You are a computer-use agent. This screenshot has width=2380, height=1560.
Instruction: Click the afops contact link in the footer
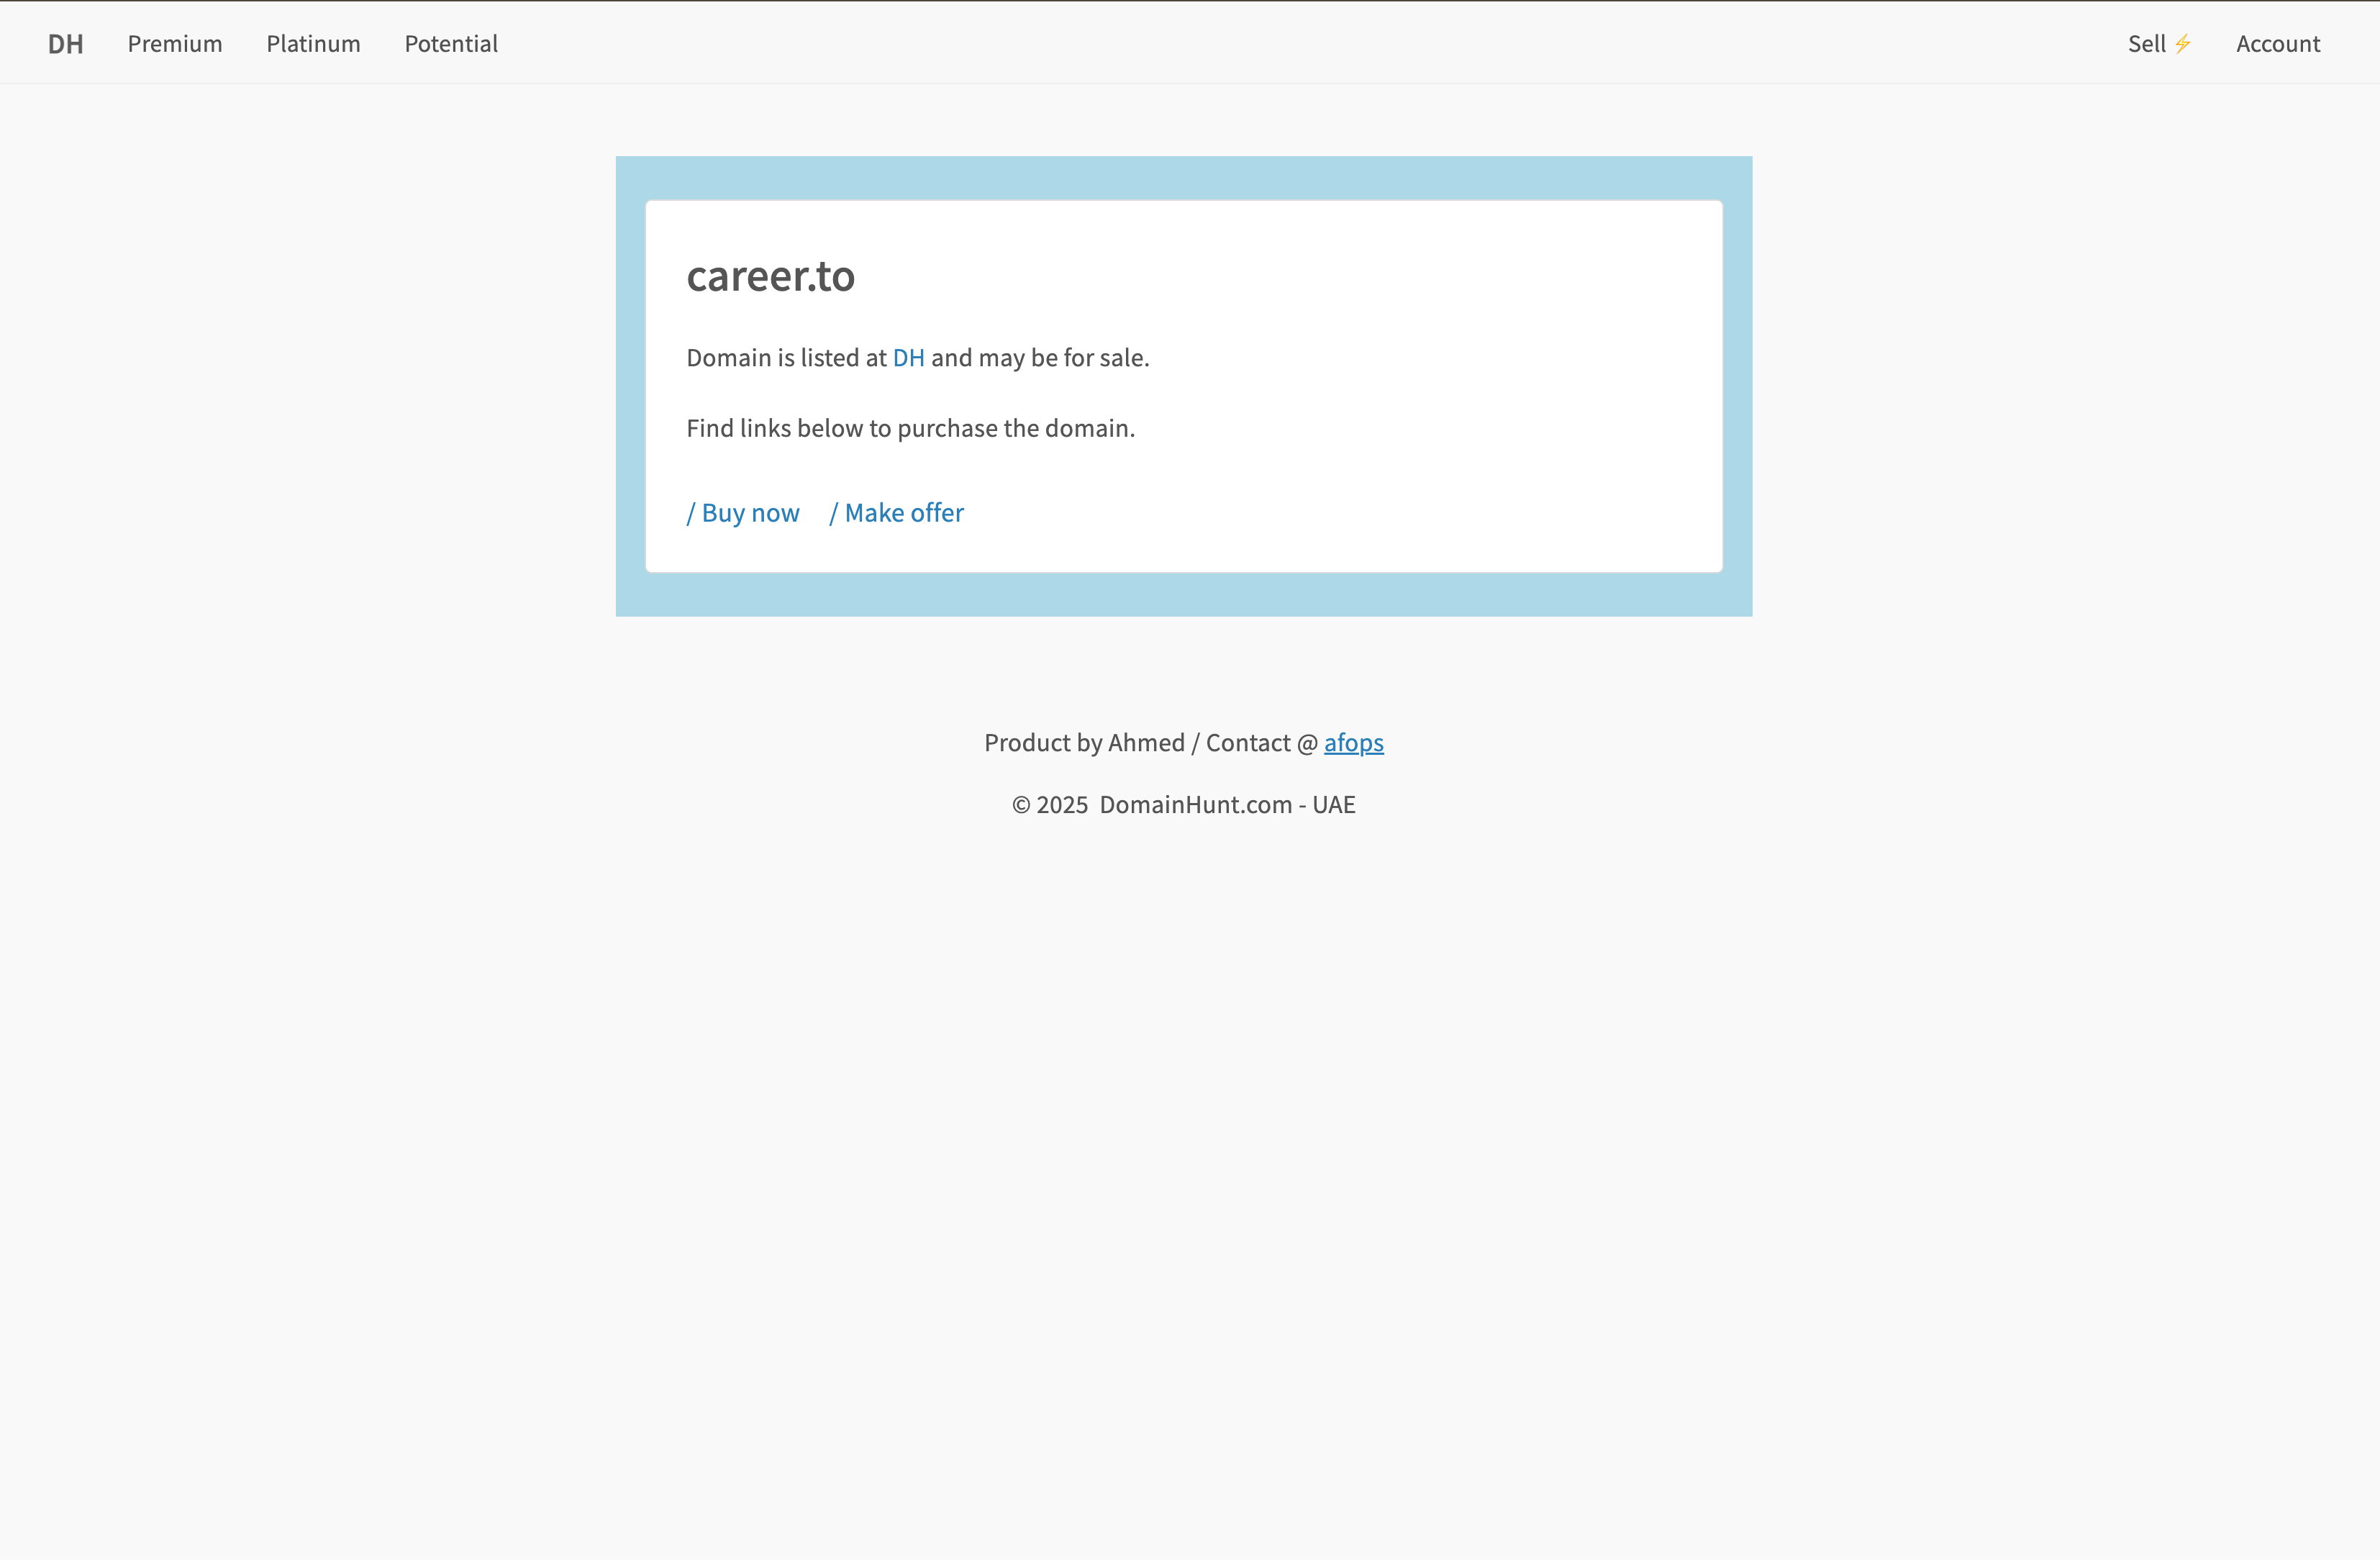[x=1353, y=742]
